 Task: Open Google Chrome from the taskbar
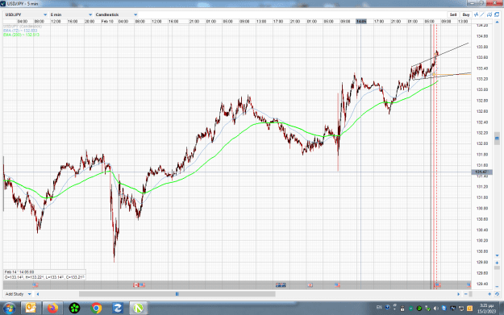(x=96, y=309)
